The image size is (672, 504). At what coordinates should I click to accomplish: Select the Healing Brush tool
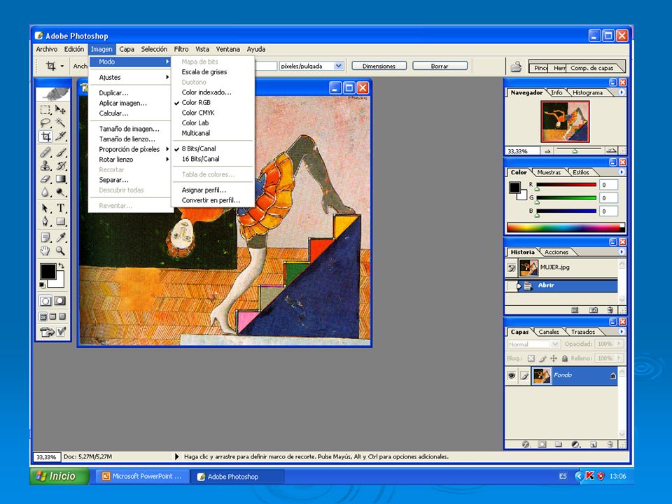[x=45, y=153]
